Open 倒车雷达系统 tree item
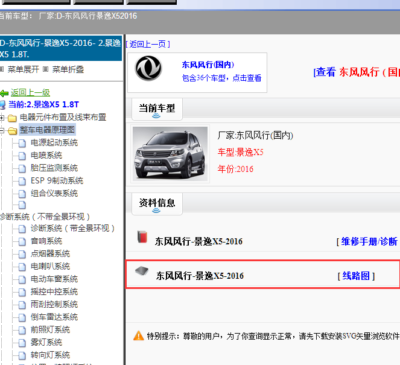The image size is (400, 365). [x=54, y=317]
